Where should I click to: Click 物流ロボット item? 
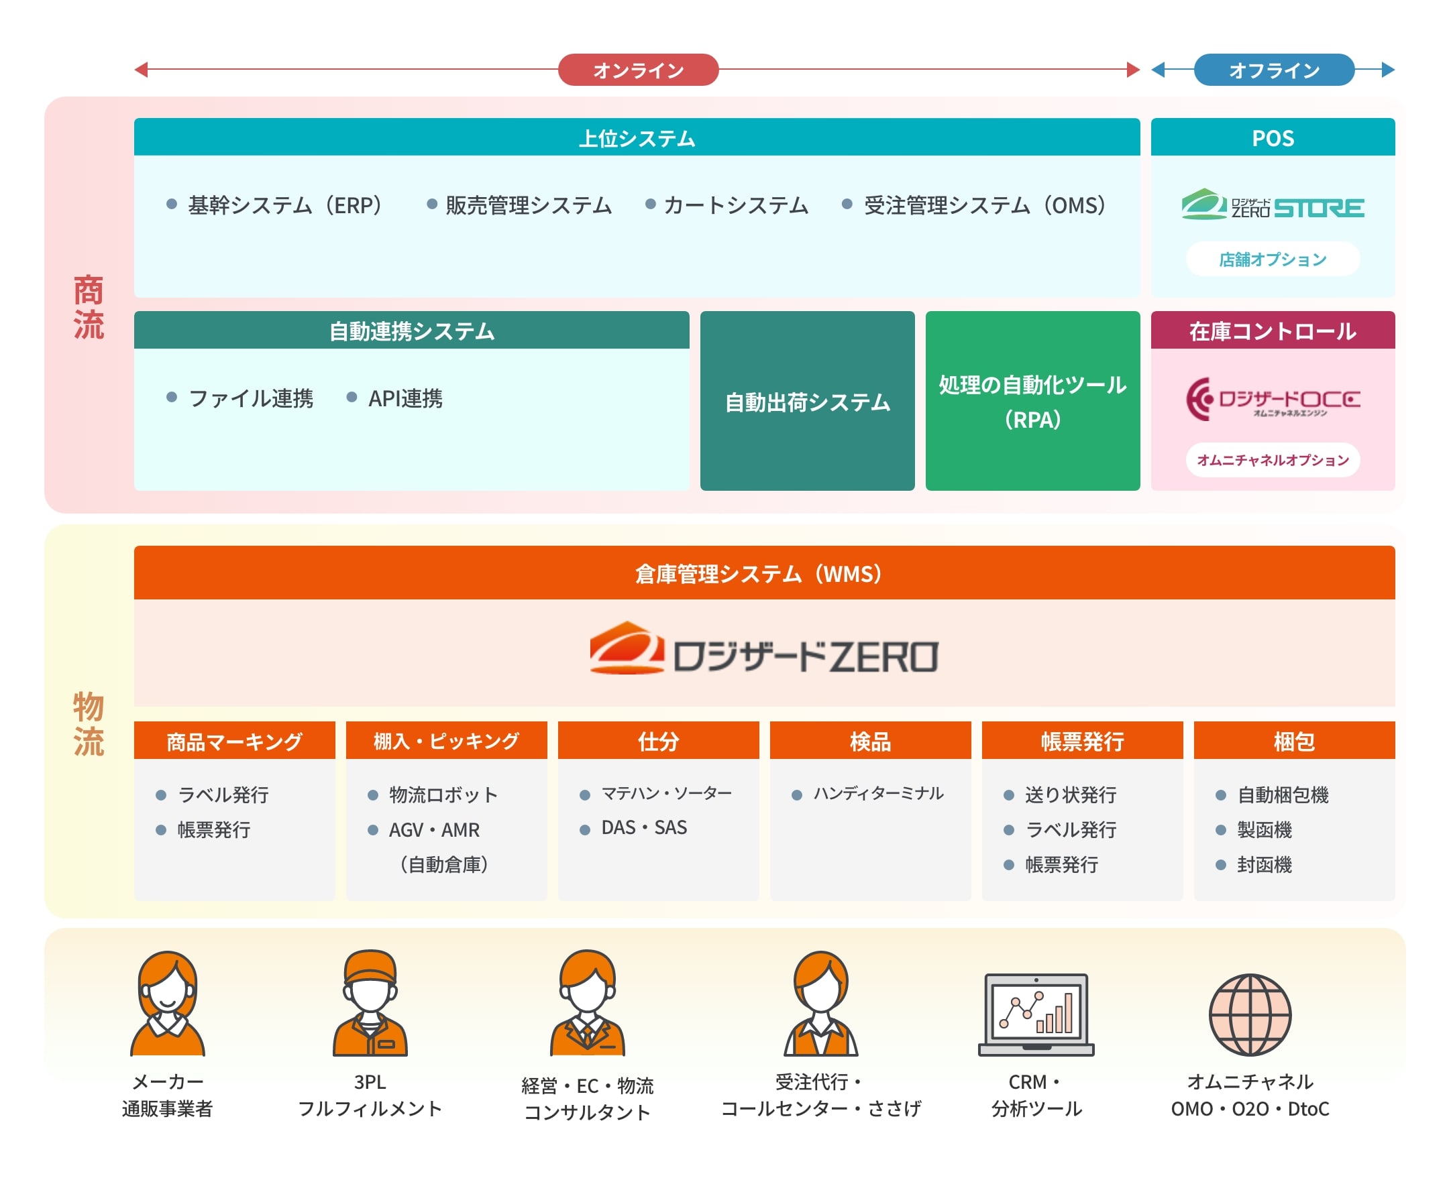pyautogui.click(x=443, y=794)
